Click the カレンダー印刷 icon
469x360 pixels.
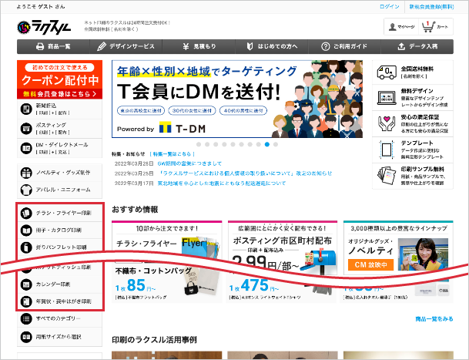coord(26,284)
